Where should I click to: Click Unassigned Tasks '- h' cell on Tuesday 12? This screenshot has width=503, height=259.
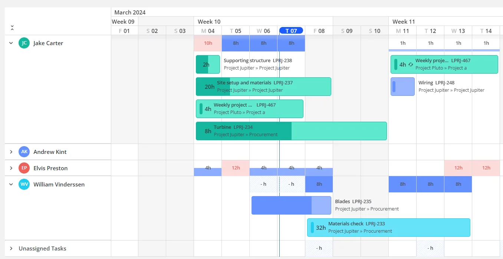coord(430,248)
